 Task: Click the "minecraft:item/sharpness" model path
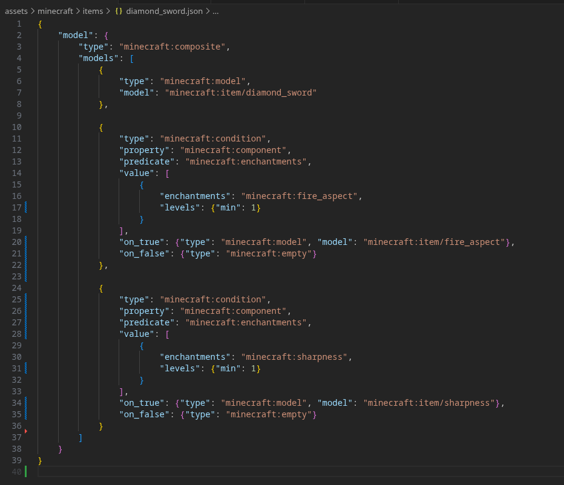(x=429, y=403)
